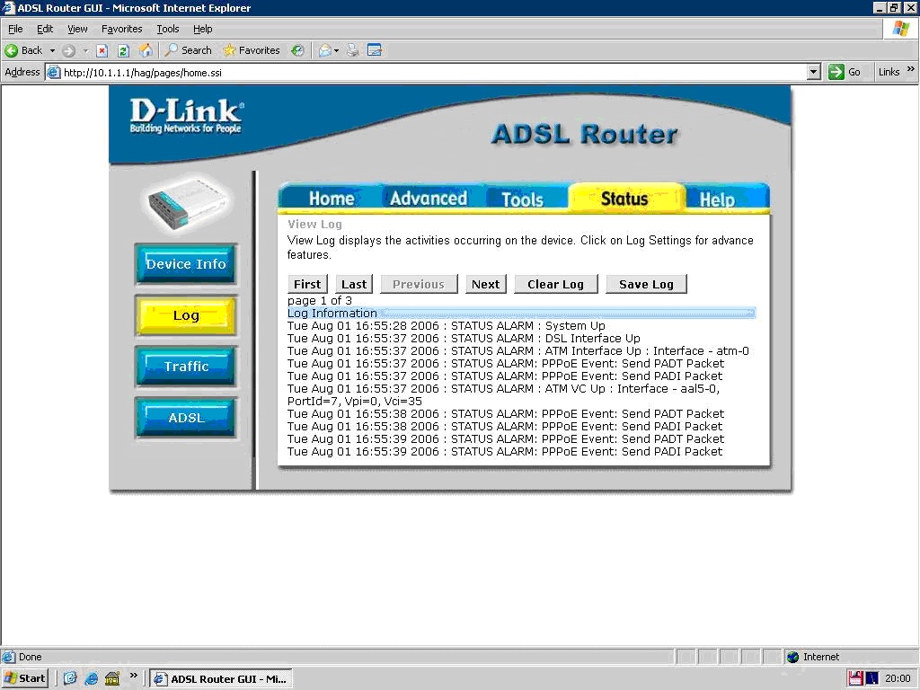
Task: Click the Print icon
Action: tap(352, 50)
